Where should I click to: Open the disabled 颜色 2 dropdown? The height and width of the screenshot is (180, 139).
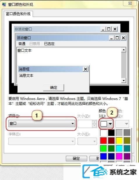(x=122, y=124)
